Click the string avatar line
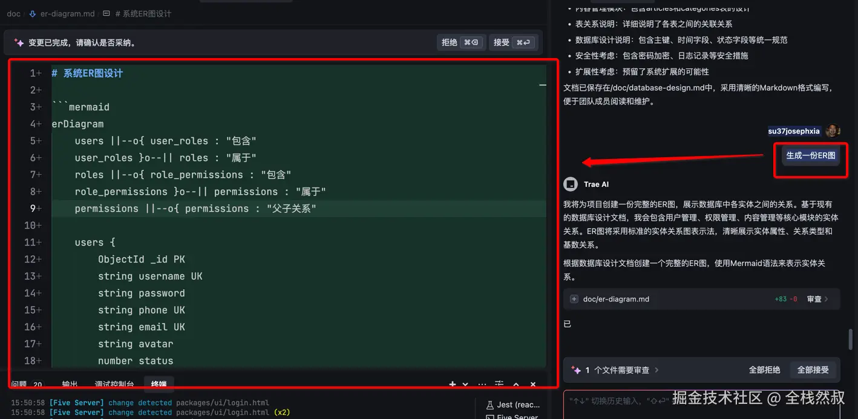The width and height of the screenshot is (858, 419). 136,344
